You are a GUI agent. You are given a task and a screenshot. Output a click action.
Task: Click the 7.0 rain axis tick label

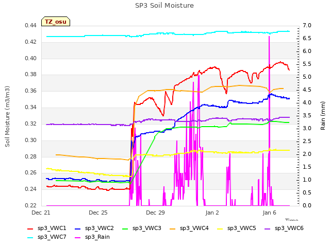(307, 25)
